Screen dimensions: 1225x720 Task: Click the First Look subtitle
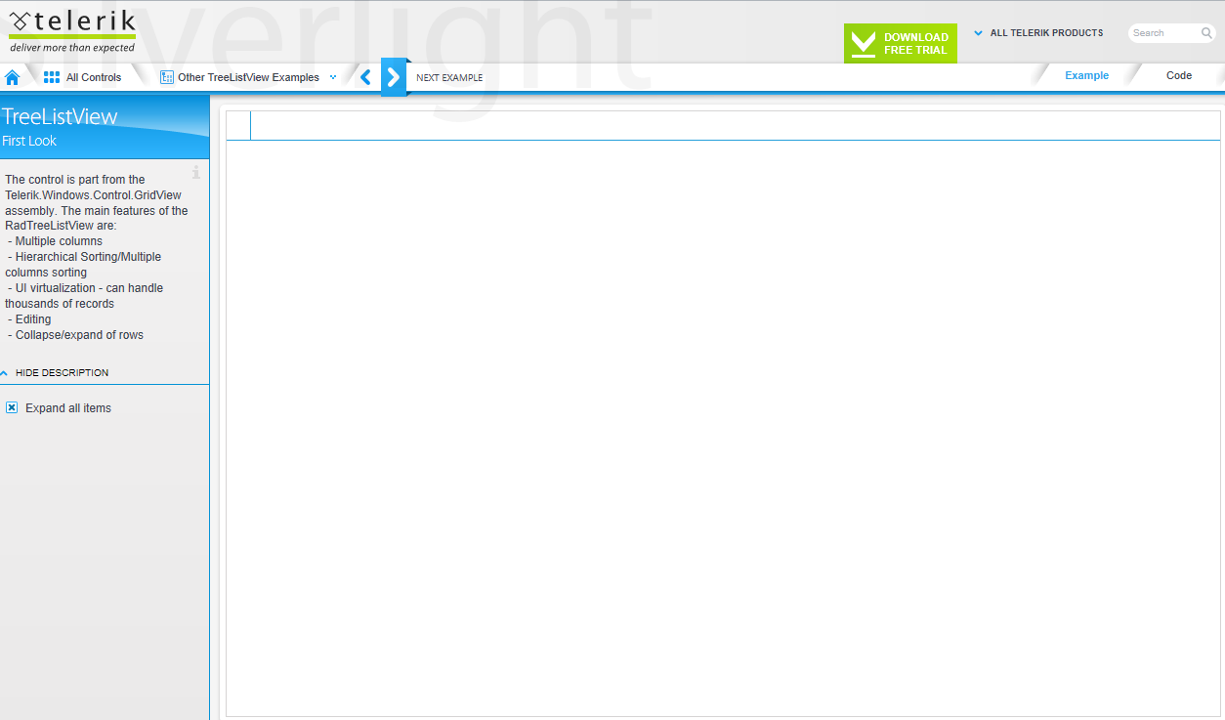point(29,141)
